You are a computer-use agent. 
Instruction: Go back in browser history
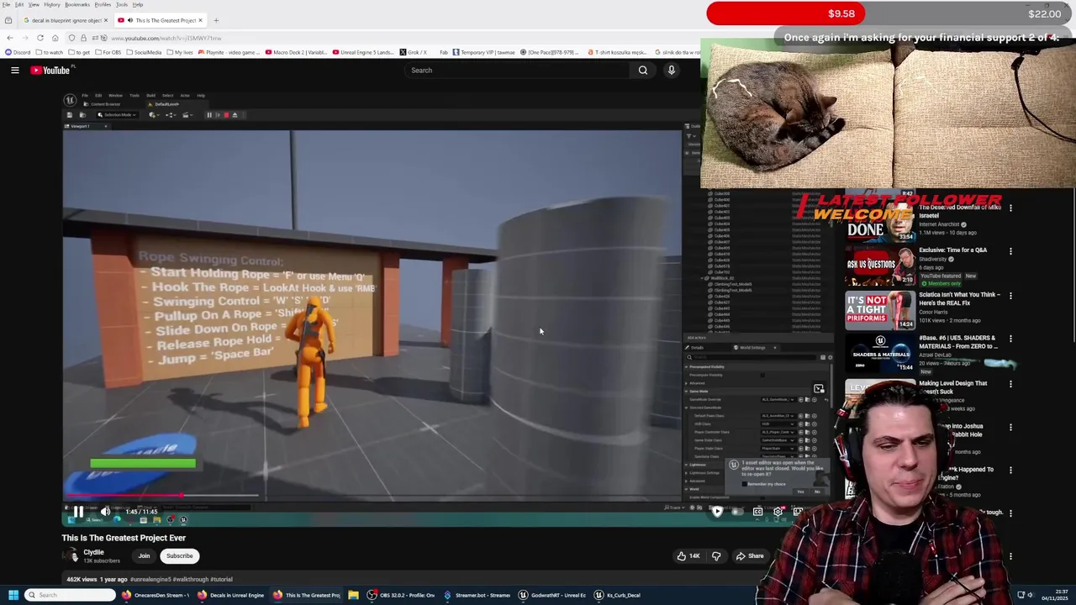[9, 38]
